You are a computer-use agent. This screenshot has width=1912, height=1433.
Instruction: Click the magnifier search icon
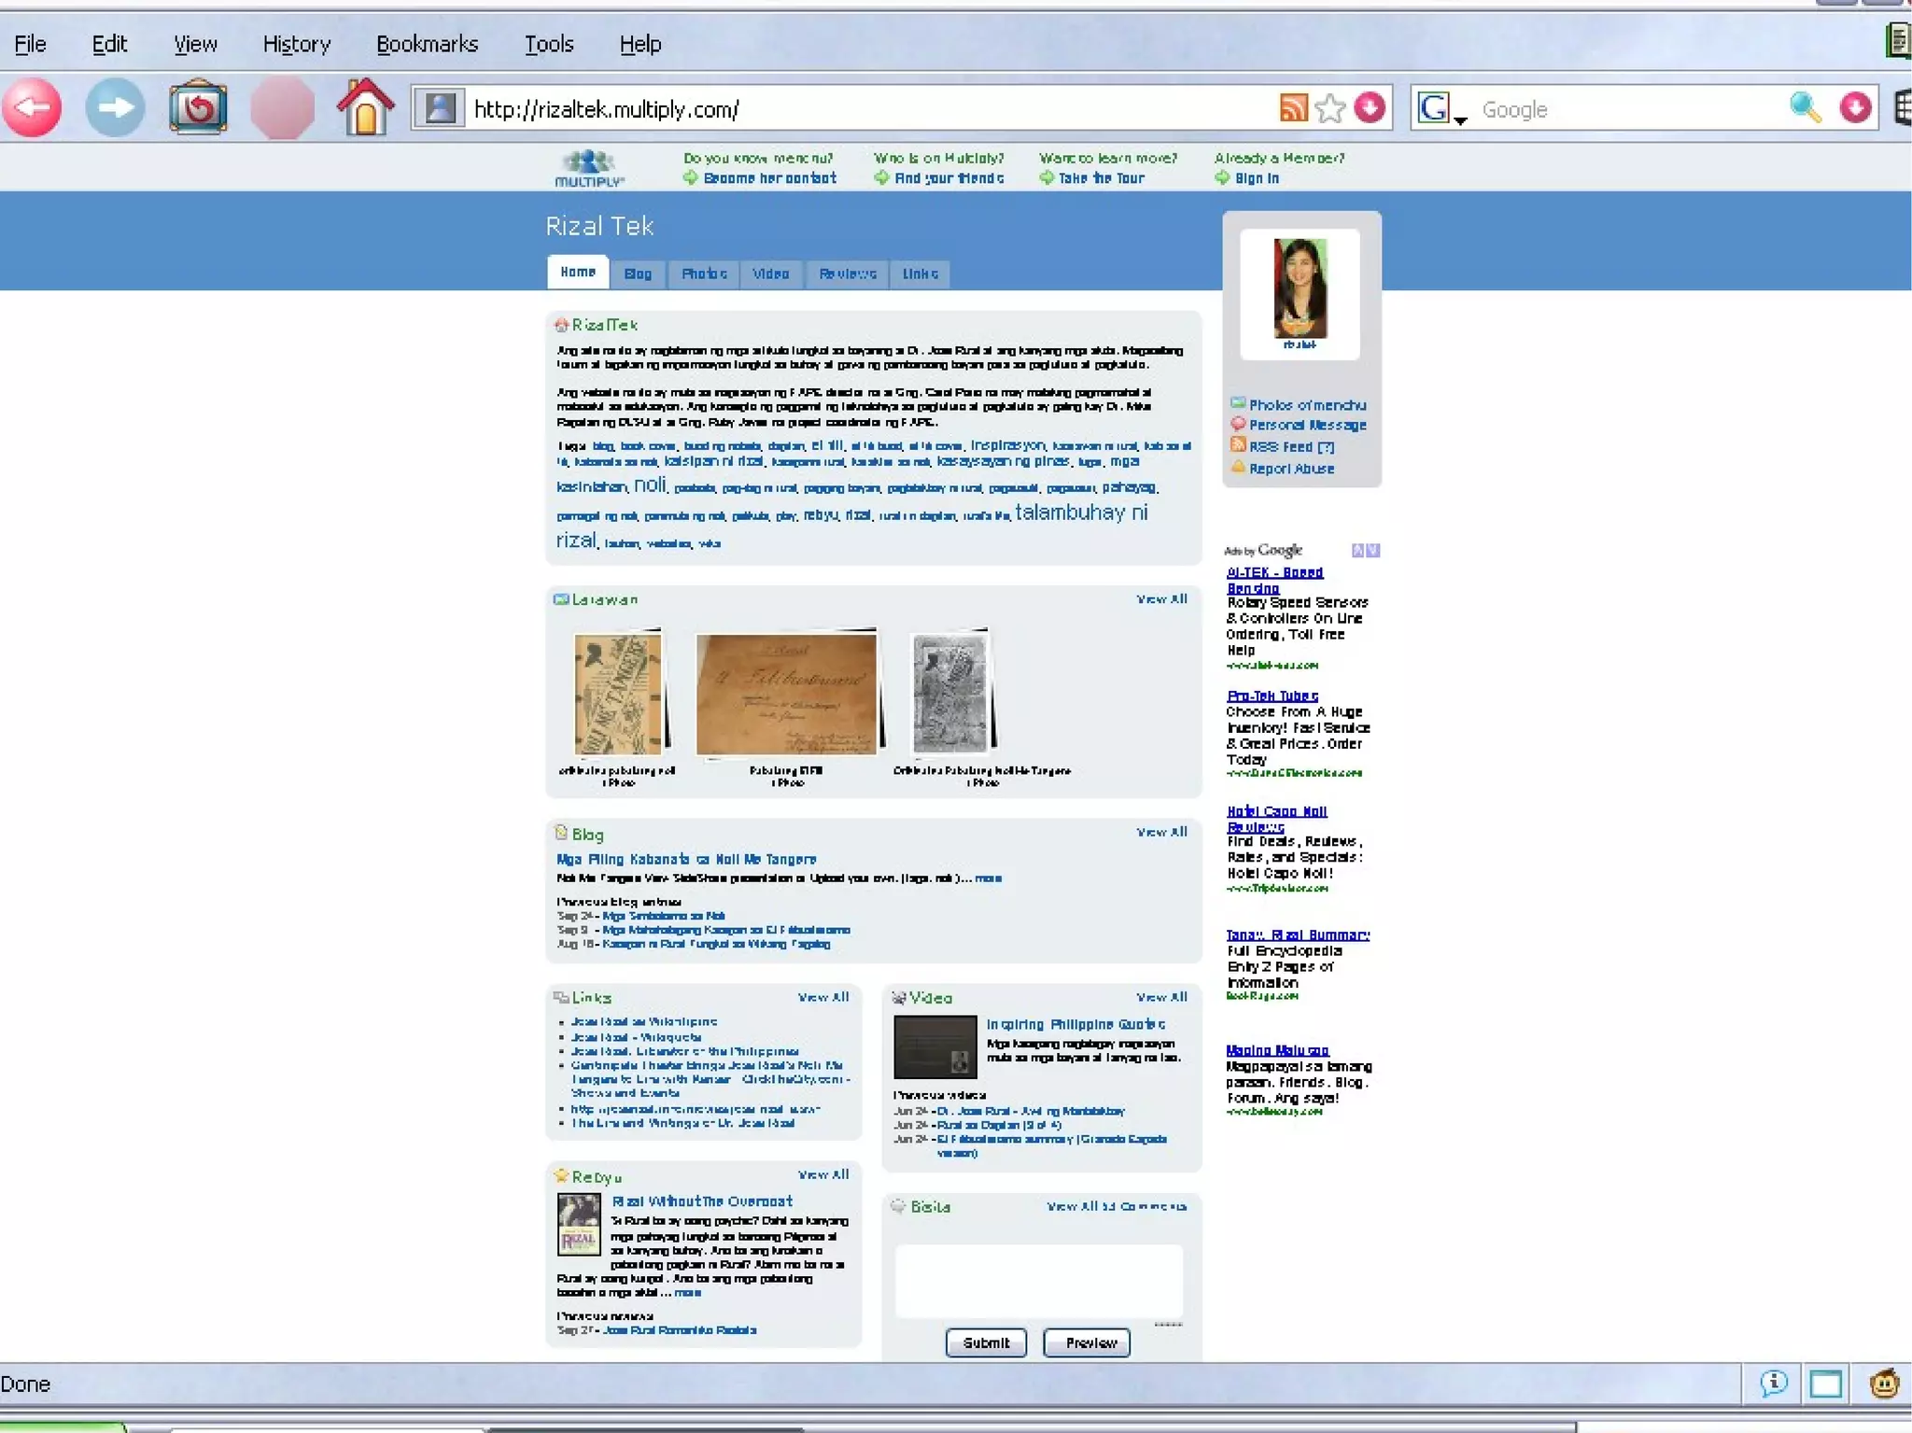tap(1805, 108)
